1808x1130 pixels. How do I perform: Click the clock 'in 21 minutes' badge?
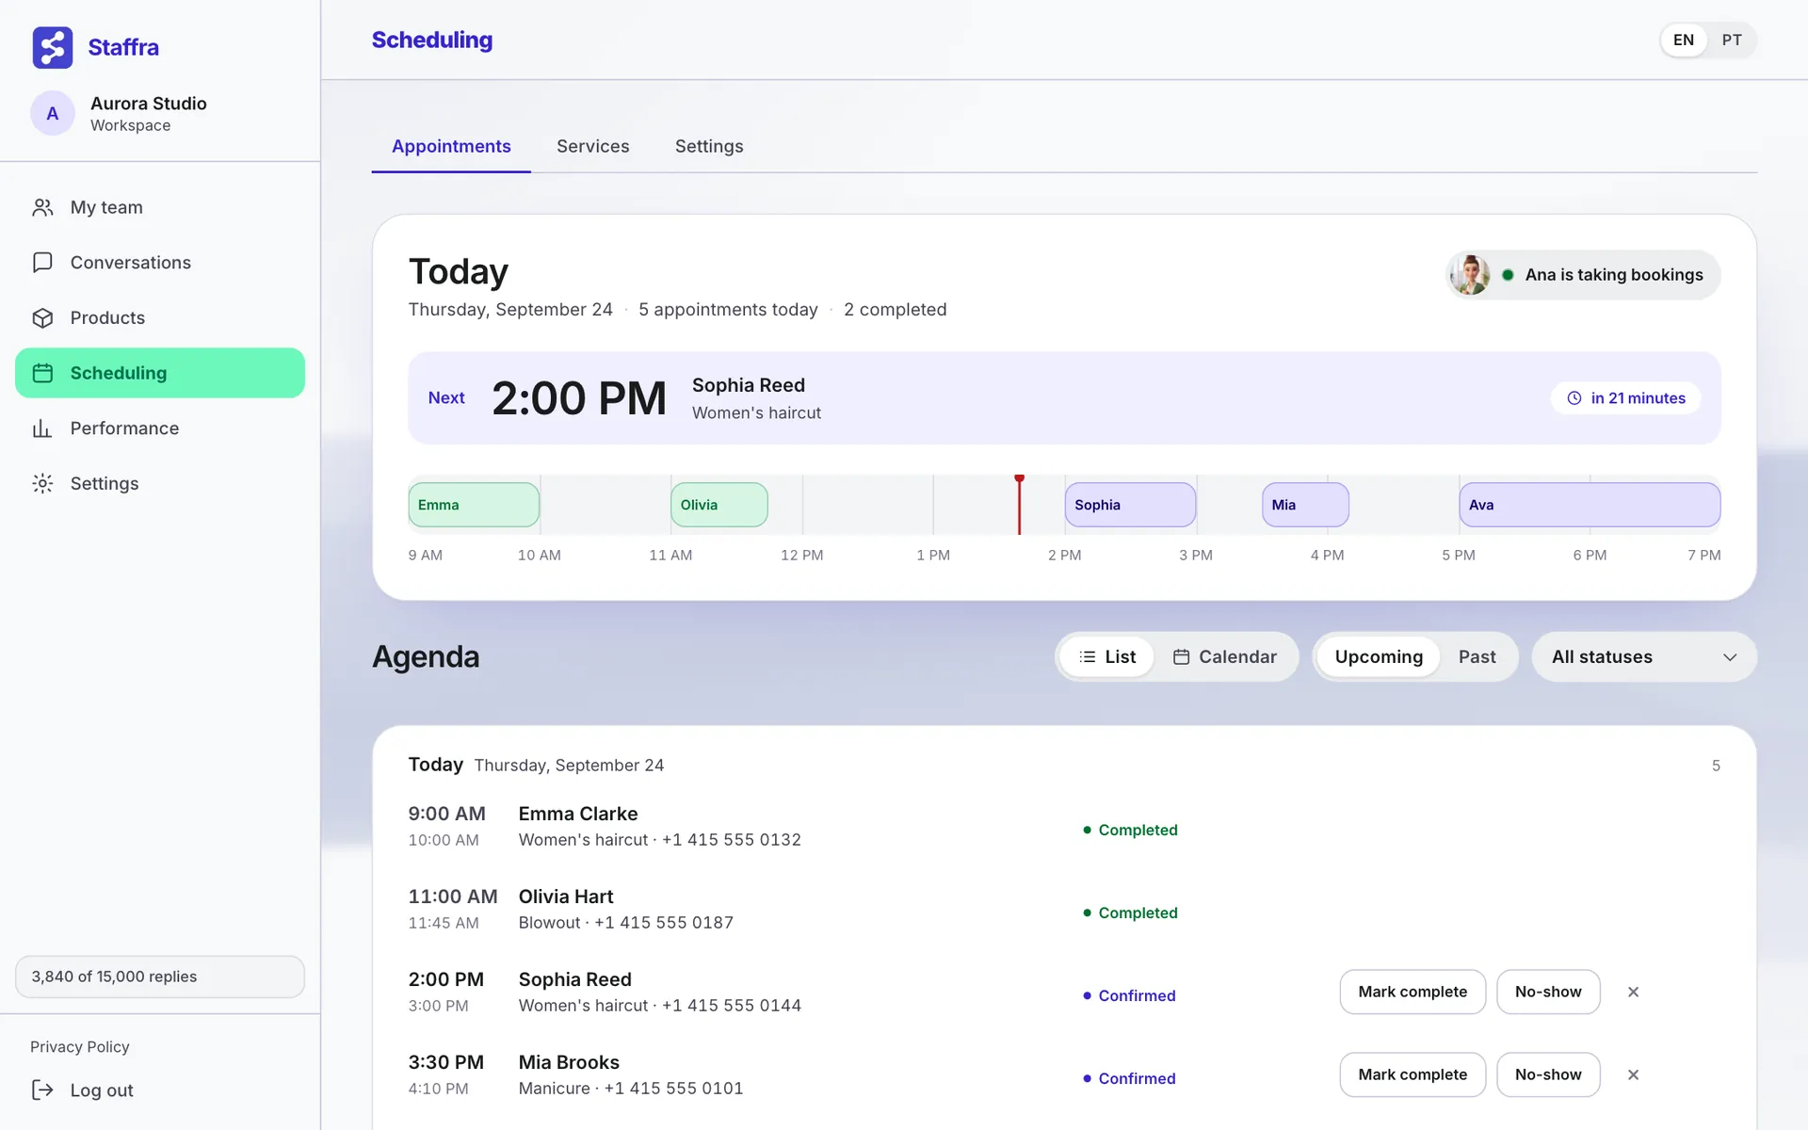(1626, 398)
